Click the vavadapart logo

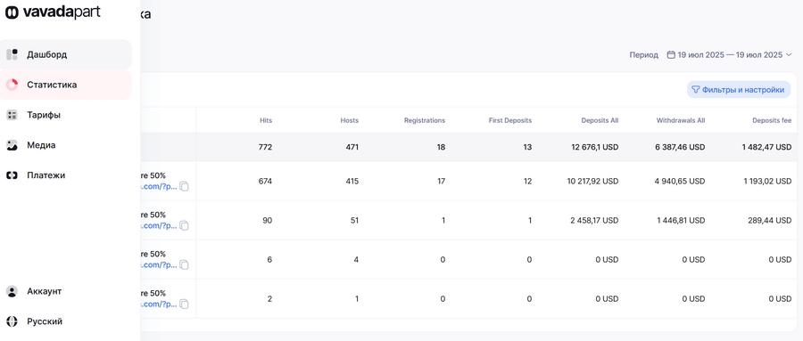pyautogui.click(x=53, y=12)
